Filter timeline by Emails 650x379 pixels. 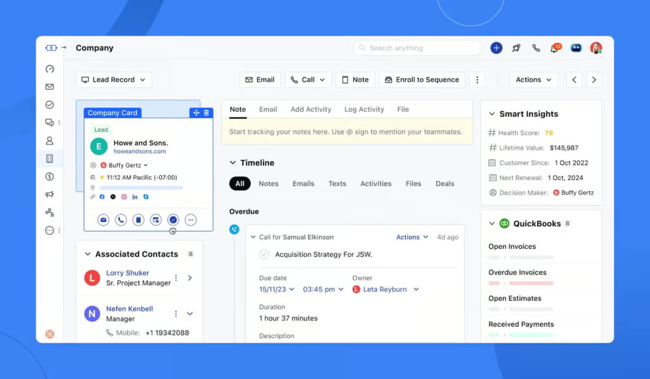click(303, 183)
